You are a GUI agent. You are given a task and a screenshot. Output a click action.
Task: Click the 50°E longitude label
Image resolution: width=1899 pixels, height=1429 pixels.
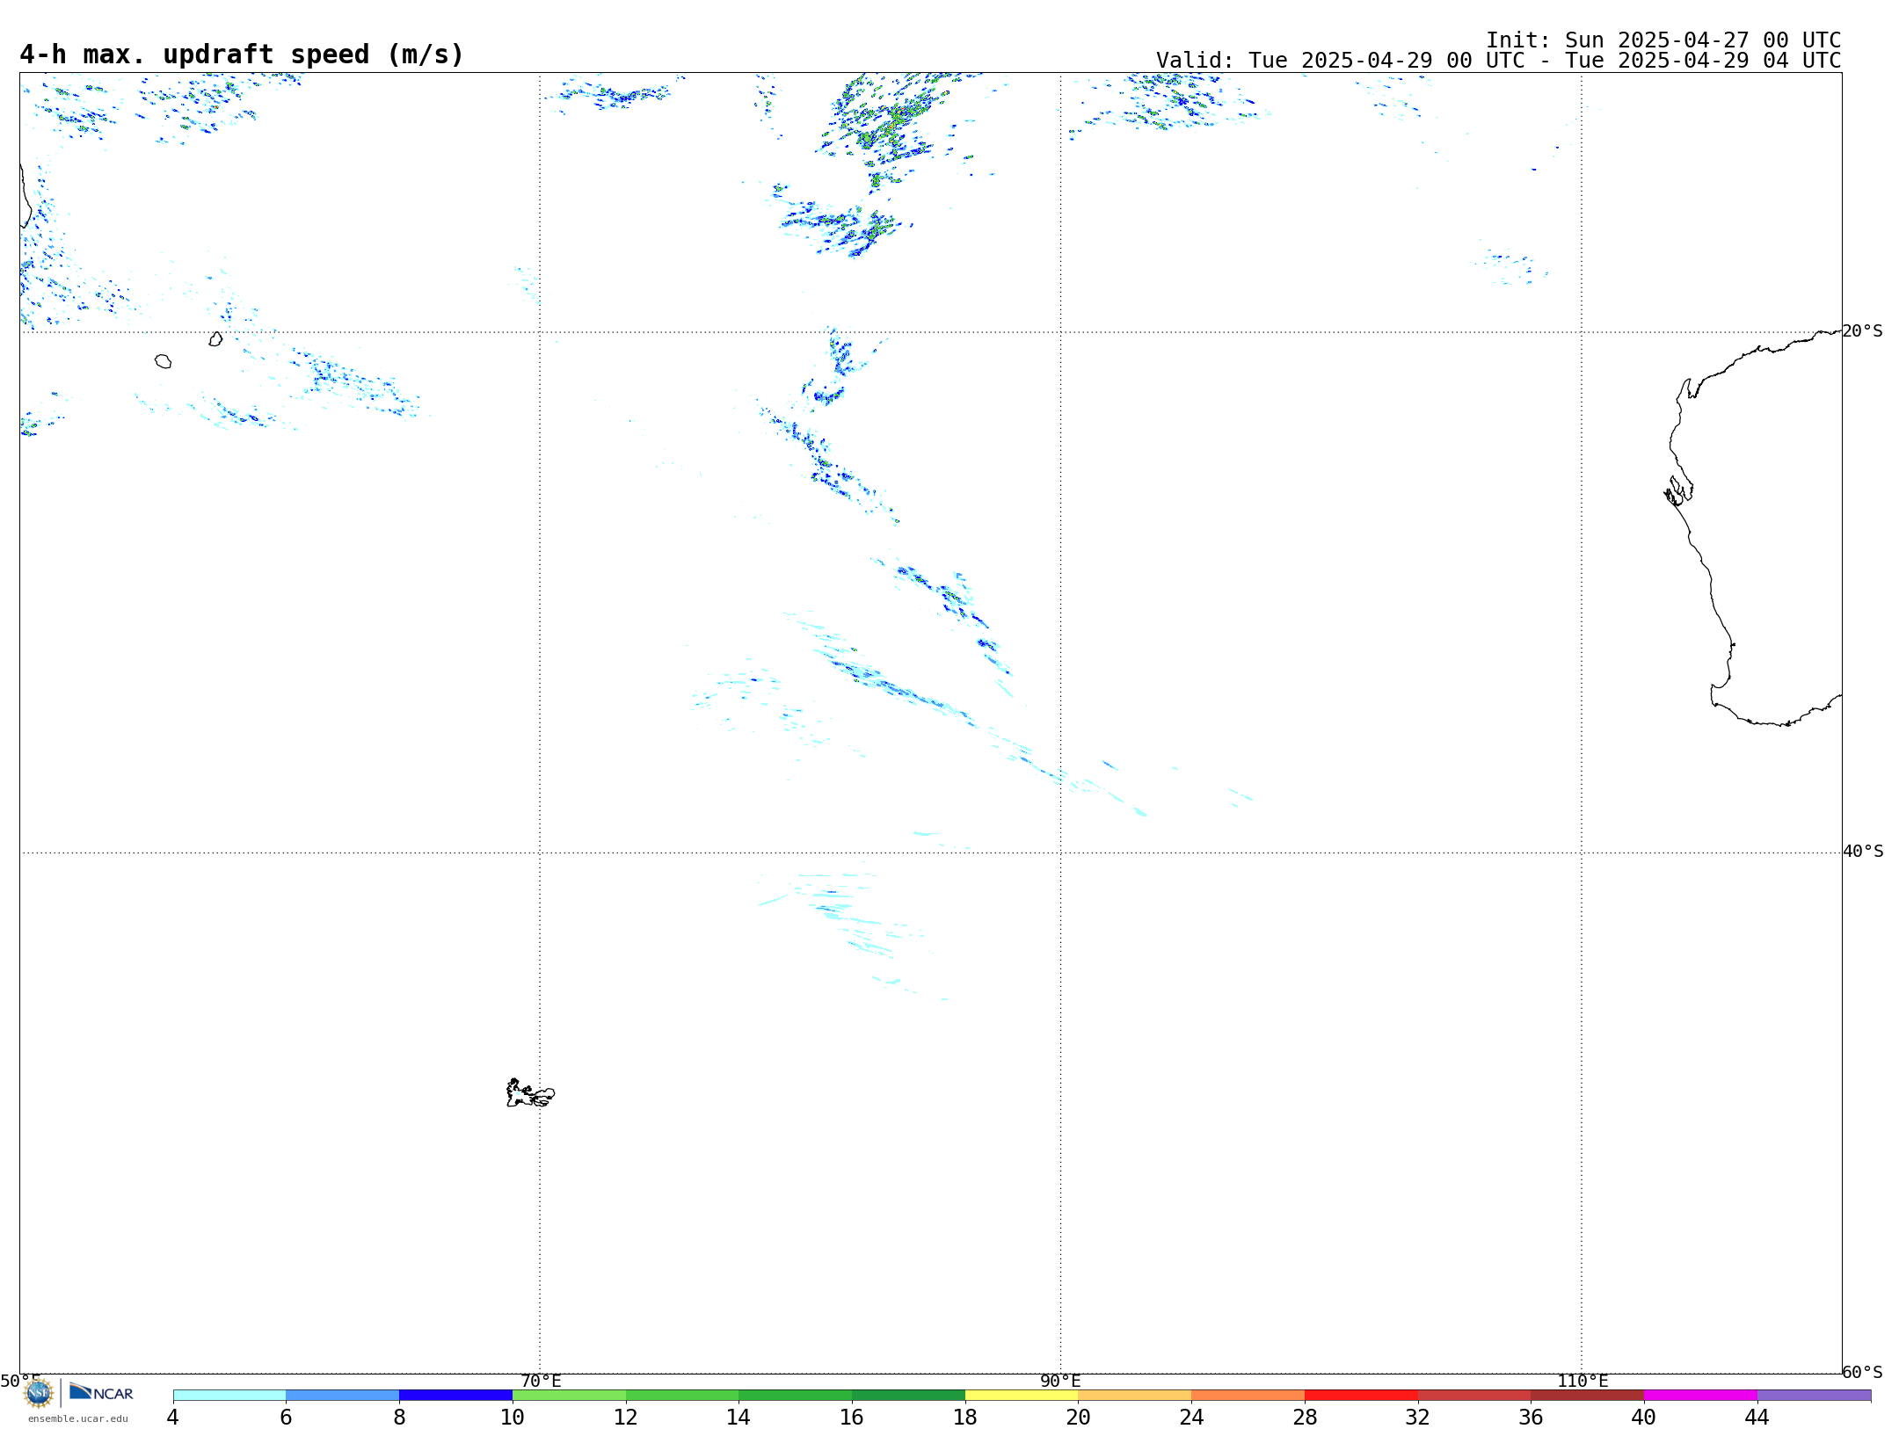pos(20,1381)
